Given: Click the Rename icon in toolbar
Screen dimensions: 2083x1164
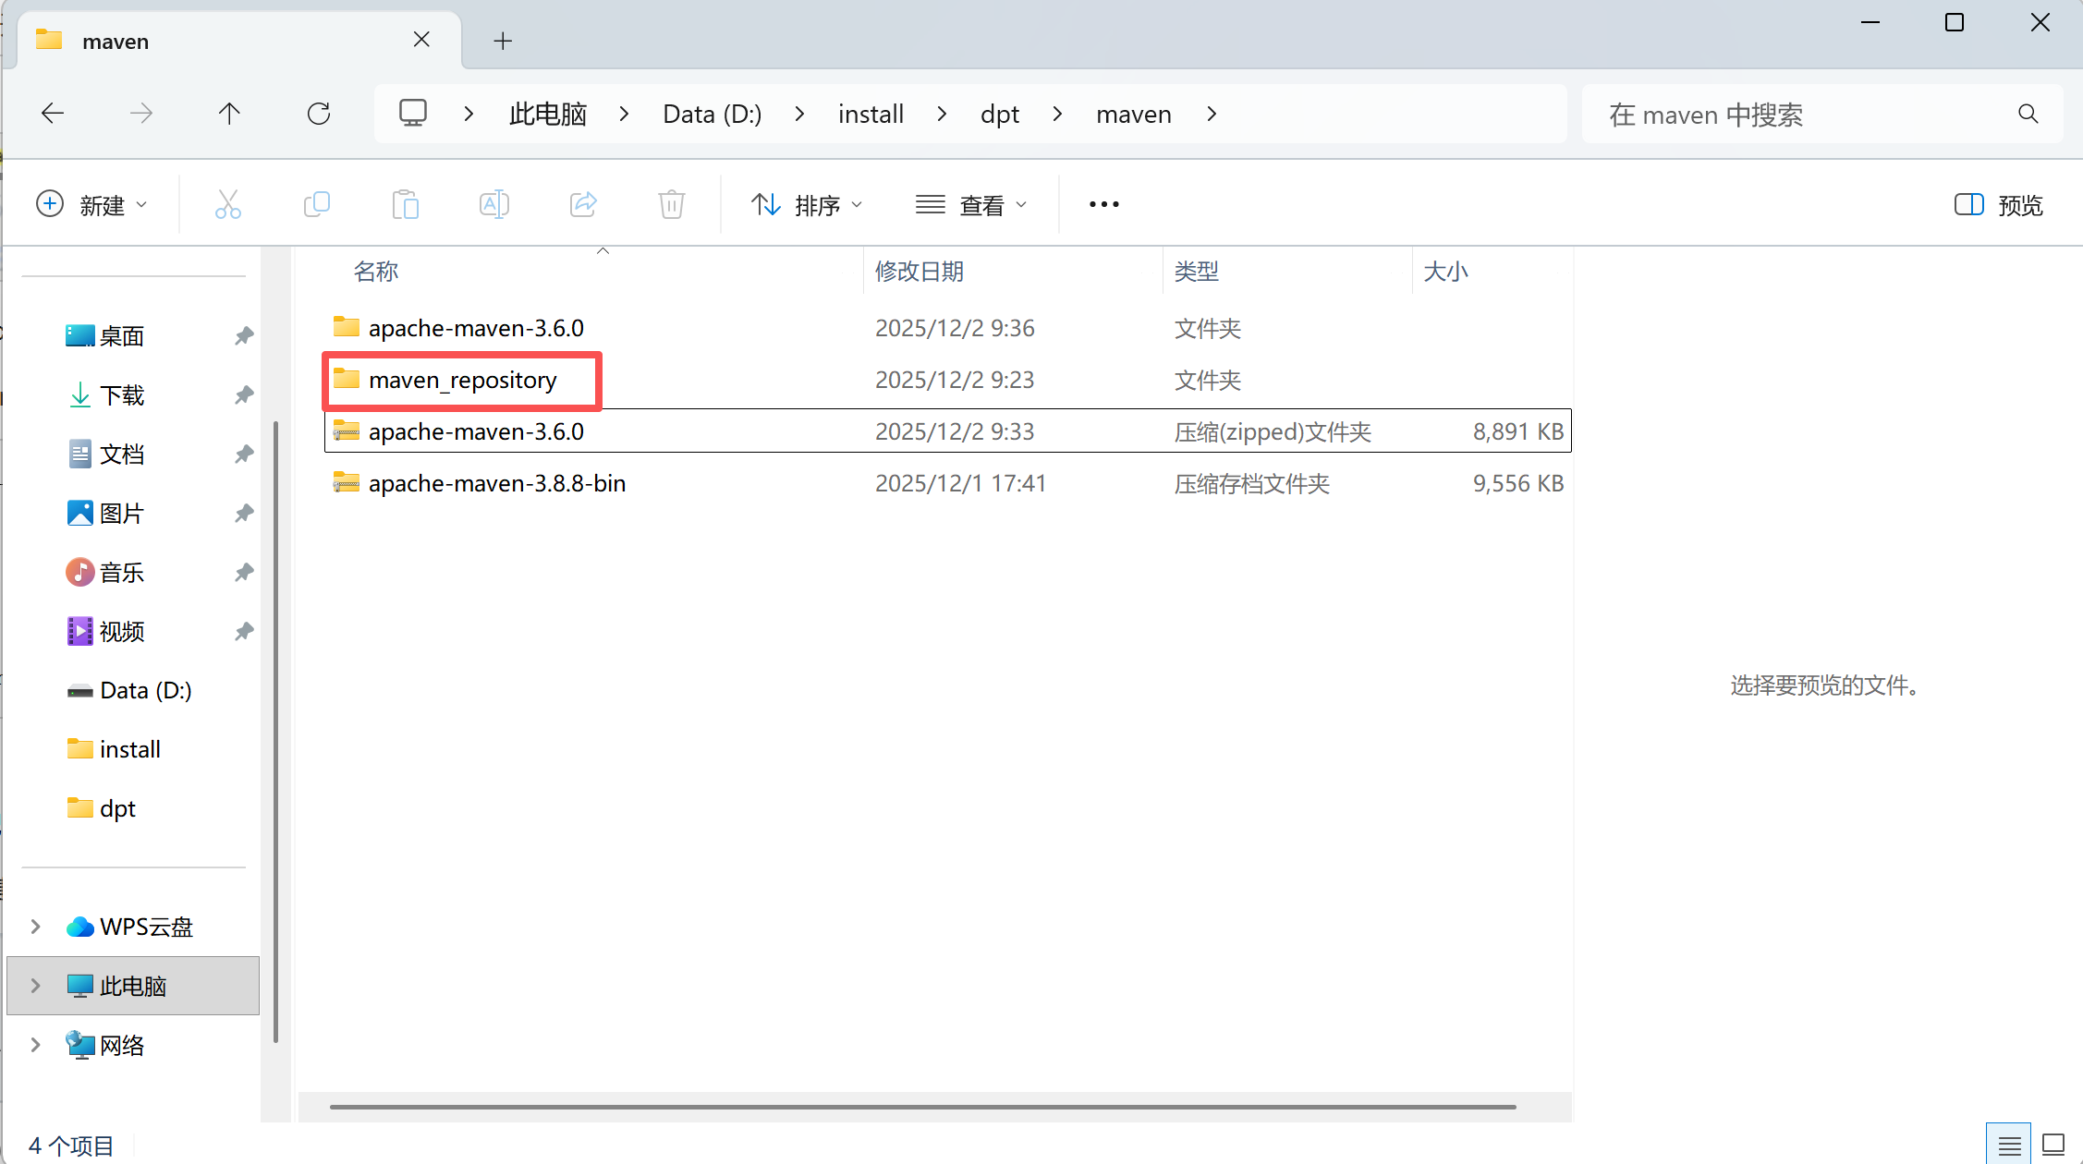Looking at the screenshot, I should (x=493, y=204).
